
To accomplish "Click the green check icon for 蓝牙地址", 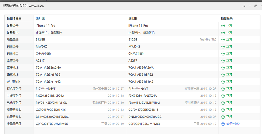I will 223,68.
